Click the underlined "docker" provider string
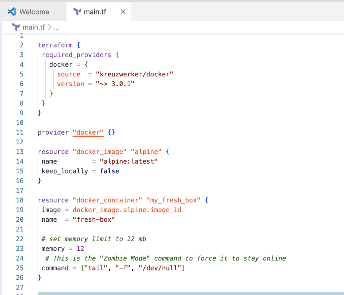 (x=88, y=132)
